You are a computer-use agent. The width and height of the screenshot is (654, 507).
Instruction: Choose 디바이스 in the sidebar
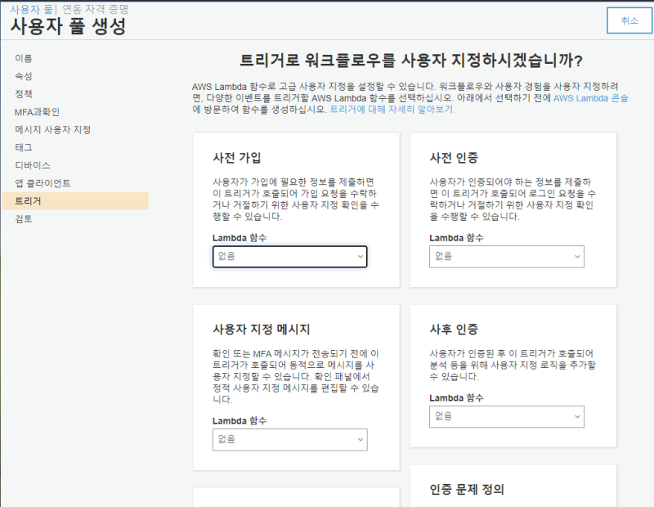tap(33, 165)
